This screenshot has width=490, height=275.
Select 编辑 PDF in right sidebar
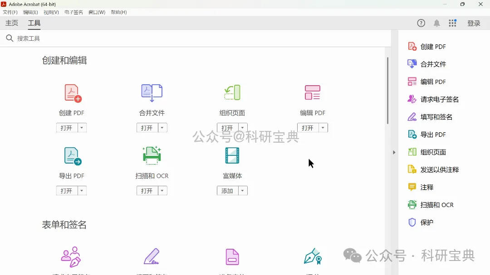coord(427,82)
